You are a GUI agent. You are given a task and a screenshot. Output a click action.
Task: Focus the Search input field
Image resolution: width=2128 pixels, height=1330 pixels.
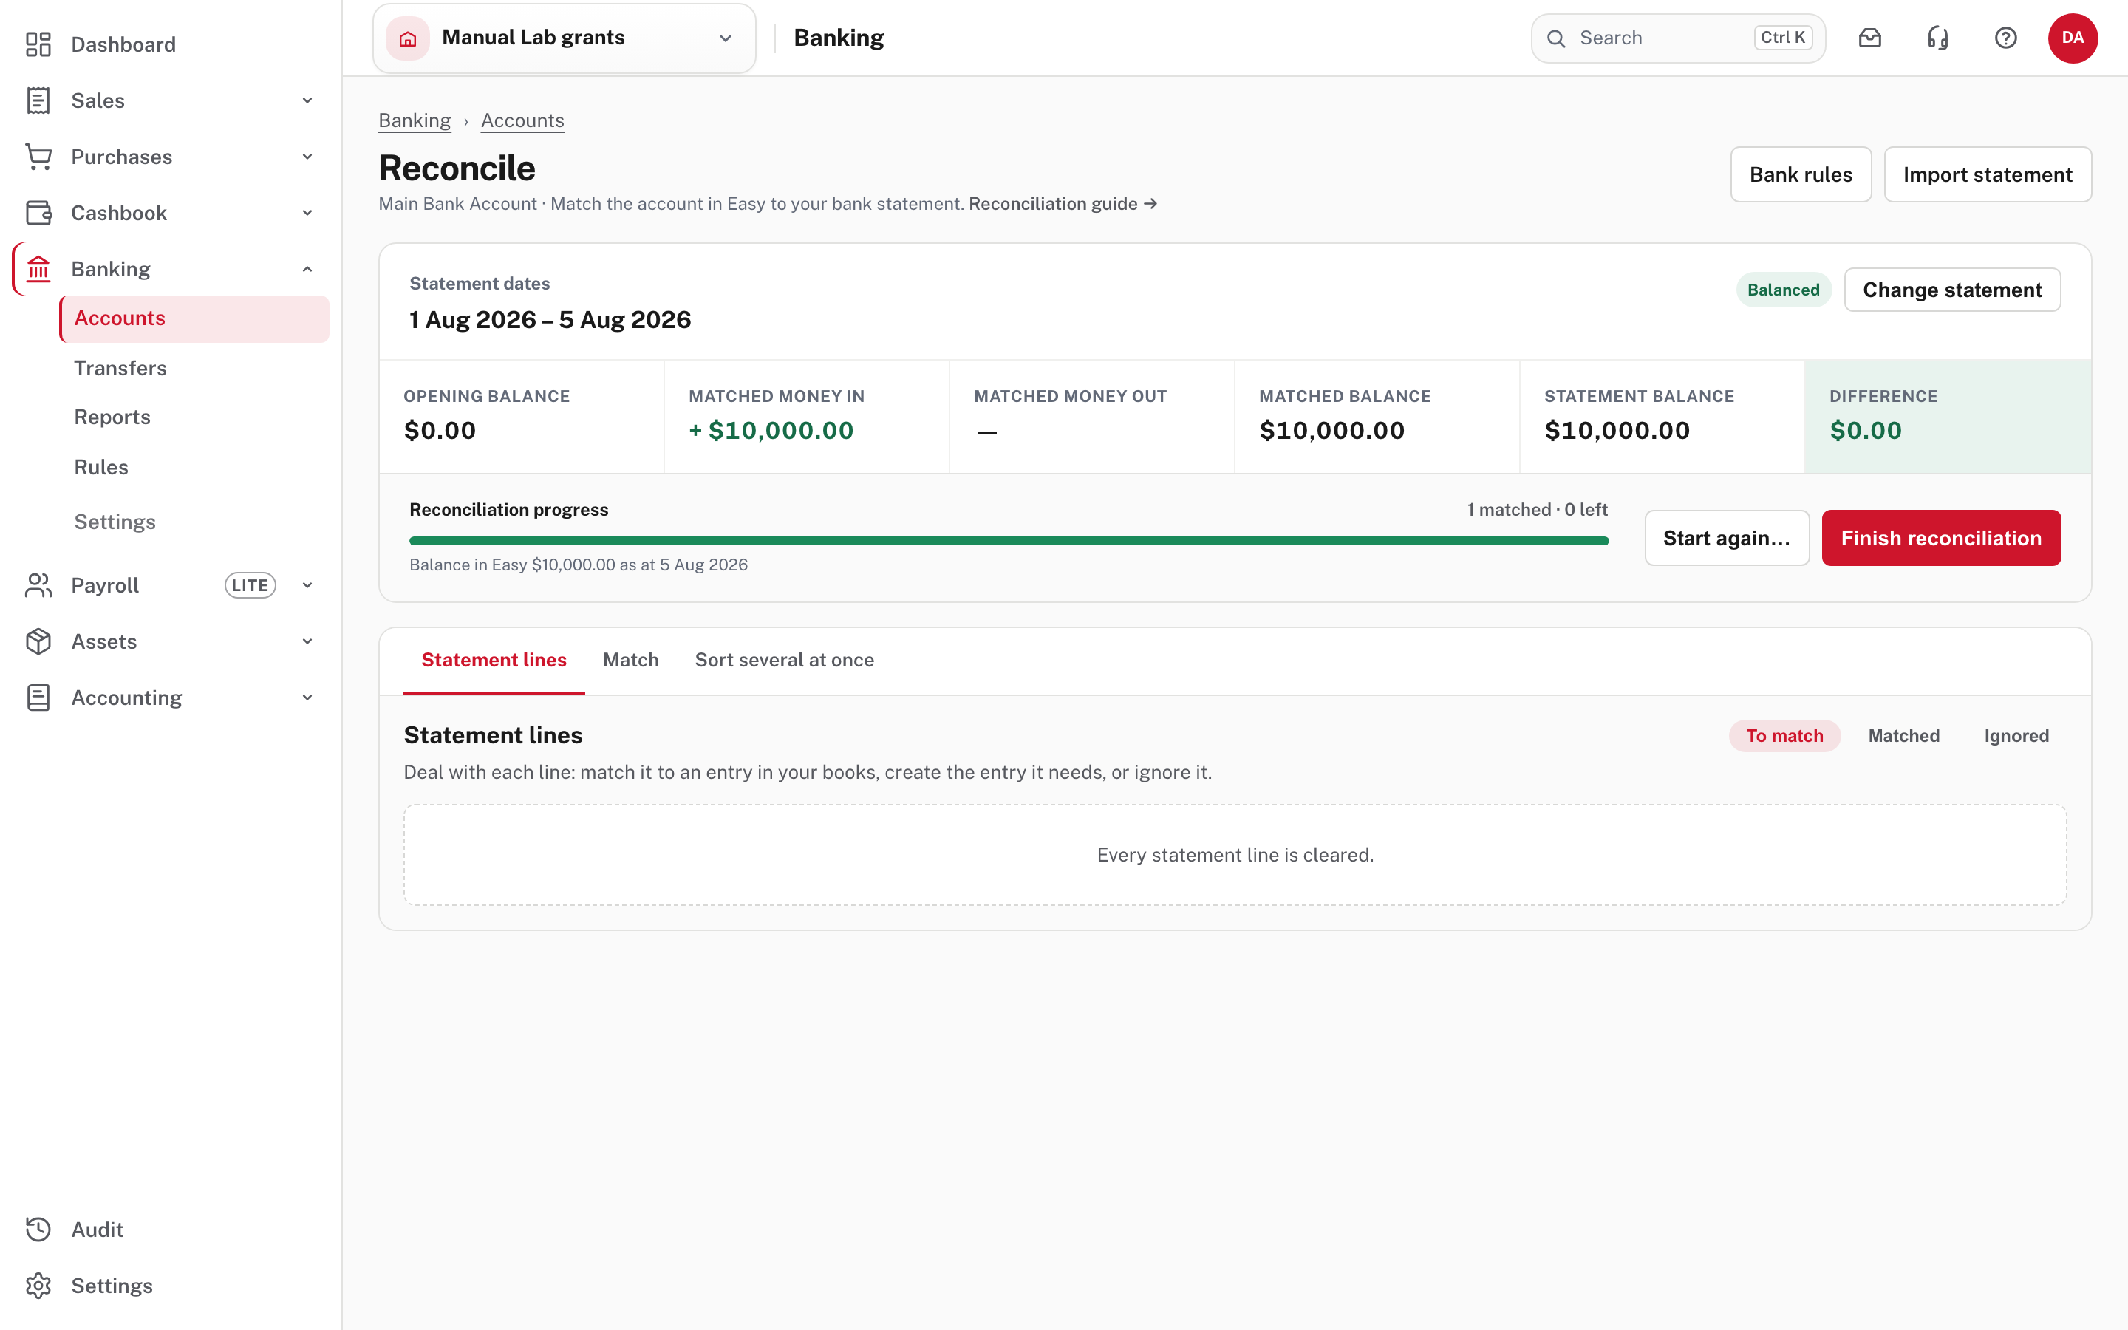pos(1678,38)
